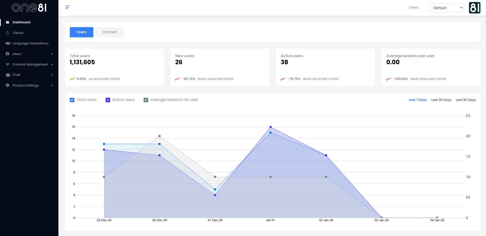This screenshot has height=236, width=486.
Task: Click the one81 logo in sidebar
Action: pos(29,8)
